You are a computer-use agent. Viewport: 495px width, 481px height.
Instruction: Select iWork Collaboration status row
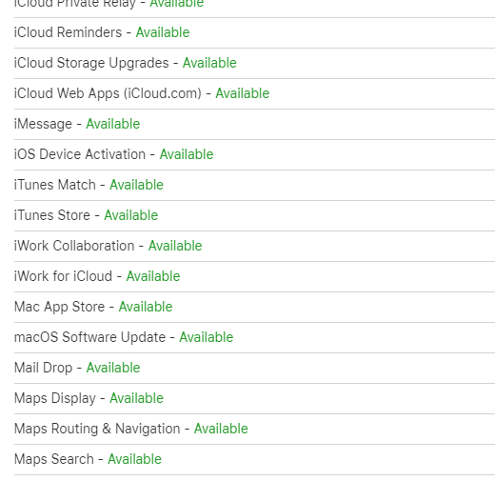pos(254,246)
